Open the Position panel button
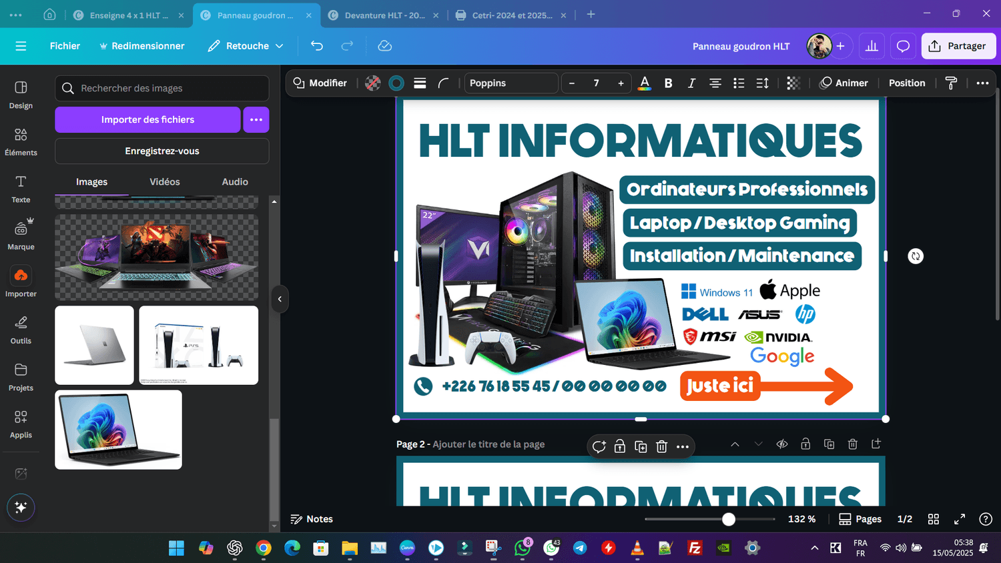This screenshot has height=563, width=1001. (907, 83)
